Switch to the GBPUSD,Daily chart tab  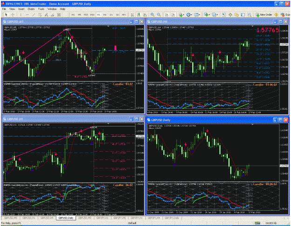click(66, 218)
